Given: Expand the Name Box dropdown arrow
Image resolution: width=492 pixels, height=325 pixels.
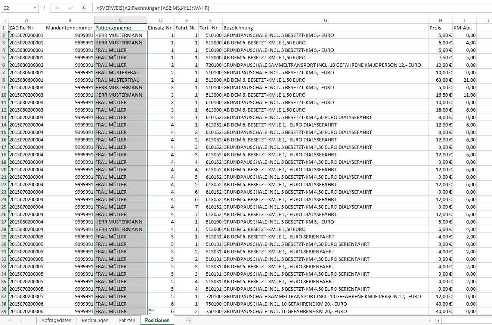Looking at the screenshot, I should point(35,8).
